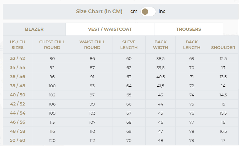Click the US / EU Sizes column header
This screenshot has height=146, width=239.
tap(18, 45)
